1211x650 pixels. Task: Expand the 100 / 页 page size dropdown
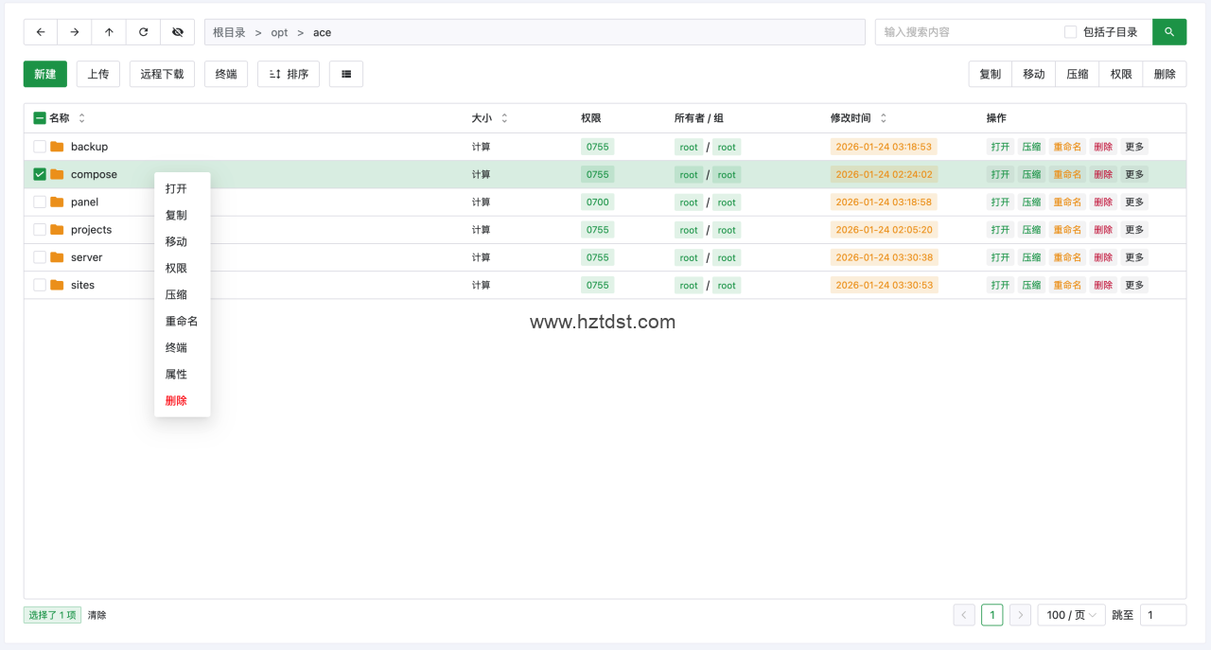1071,615
